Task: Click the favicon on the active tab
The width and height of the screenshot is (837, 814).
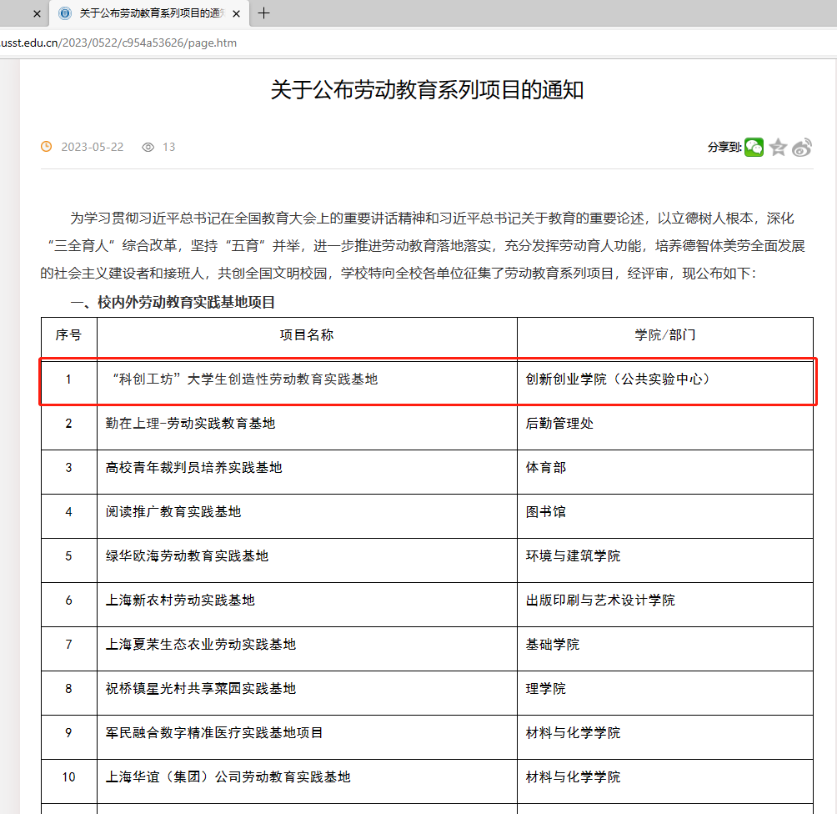Action: 65,14
